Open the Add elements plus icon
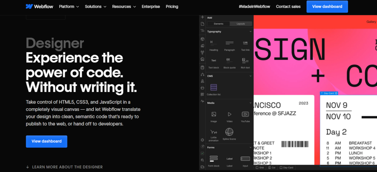This screenshot has width=377, height=172. click(202, 17)
